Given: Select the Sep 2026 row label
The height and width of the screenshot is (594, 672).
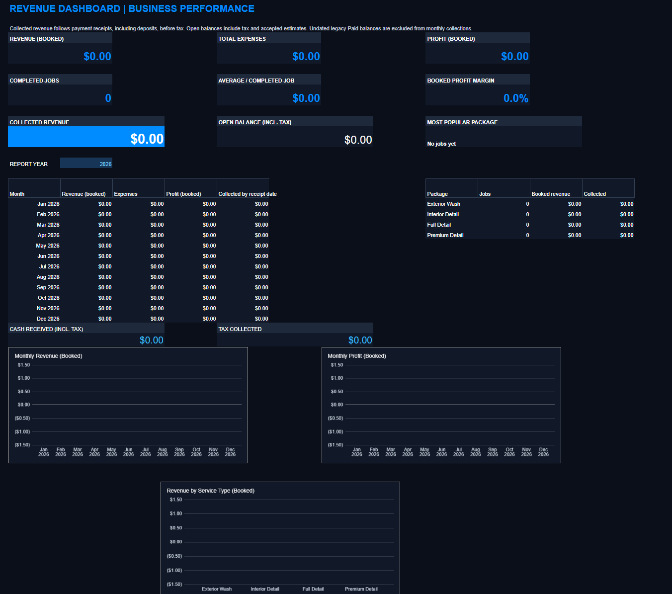Looking at the screenshot, I should [48, 287].
